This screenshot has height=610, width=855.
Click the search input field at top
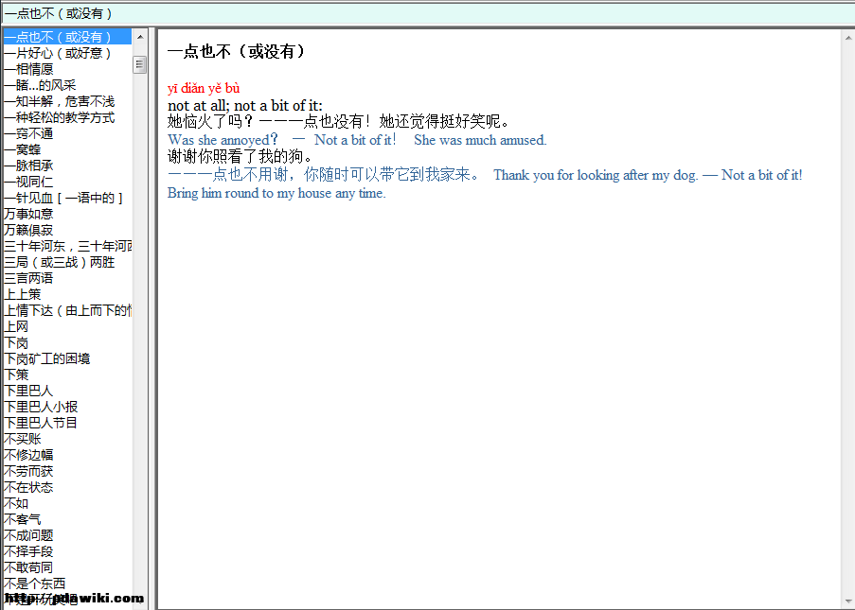point(428,13)
